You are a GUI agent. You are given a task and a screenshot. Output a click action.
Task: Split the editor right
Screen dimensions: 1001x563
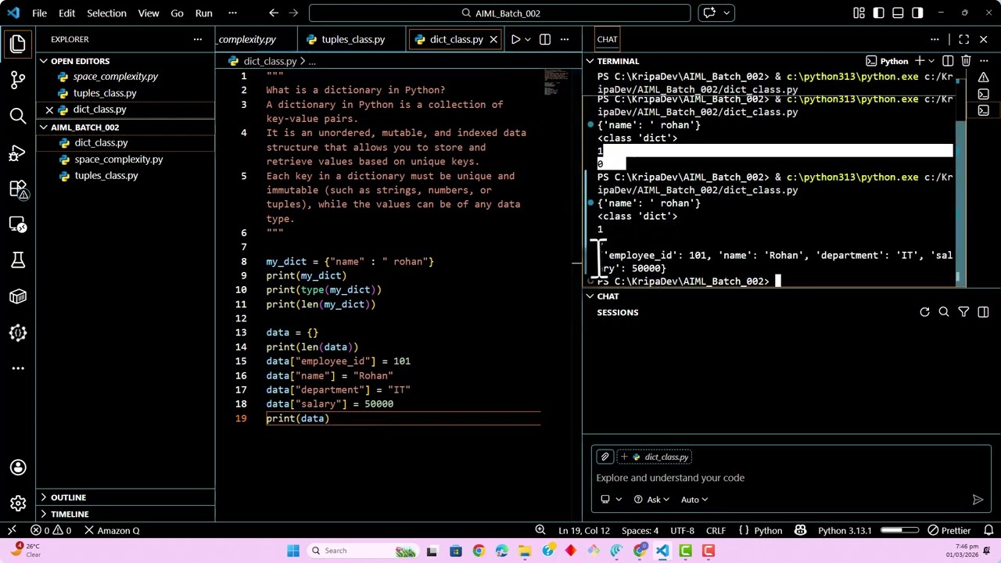(545, 39)
